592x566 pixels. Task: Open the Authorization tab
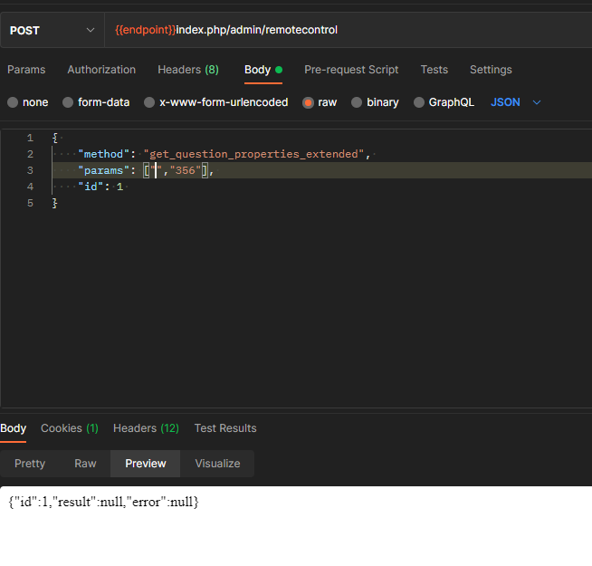(x=101, y=70)
